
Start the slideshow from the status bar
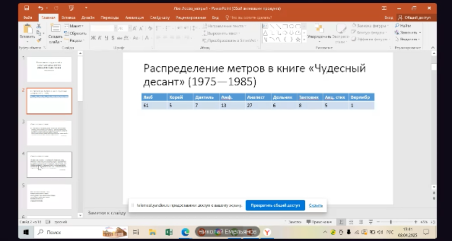coord(371,222)
